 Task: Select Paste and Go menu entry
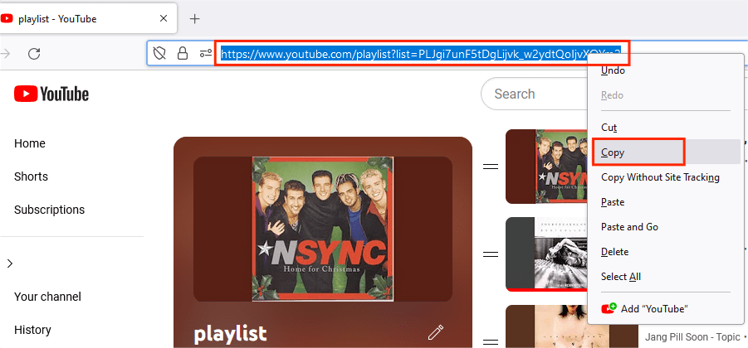tap(629, 227)
